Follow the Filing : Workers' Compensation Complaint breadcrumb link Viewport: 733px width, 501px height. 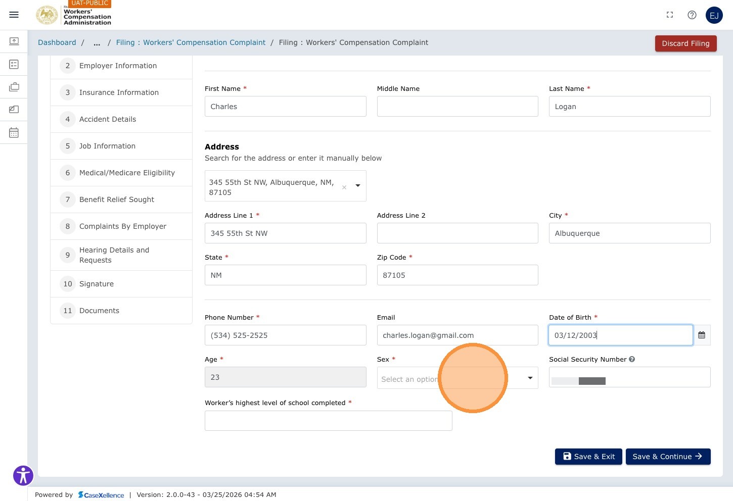(191, 43)
